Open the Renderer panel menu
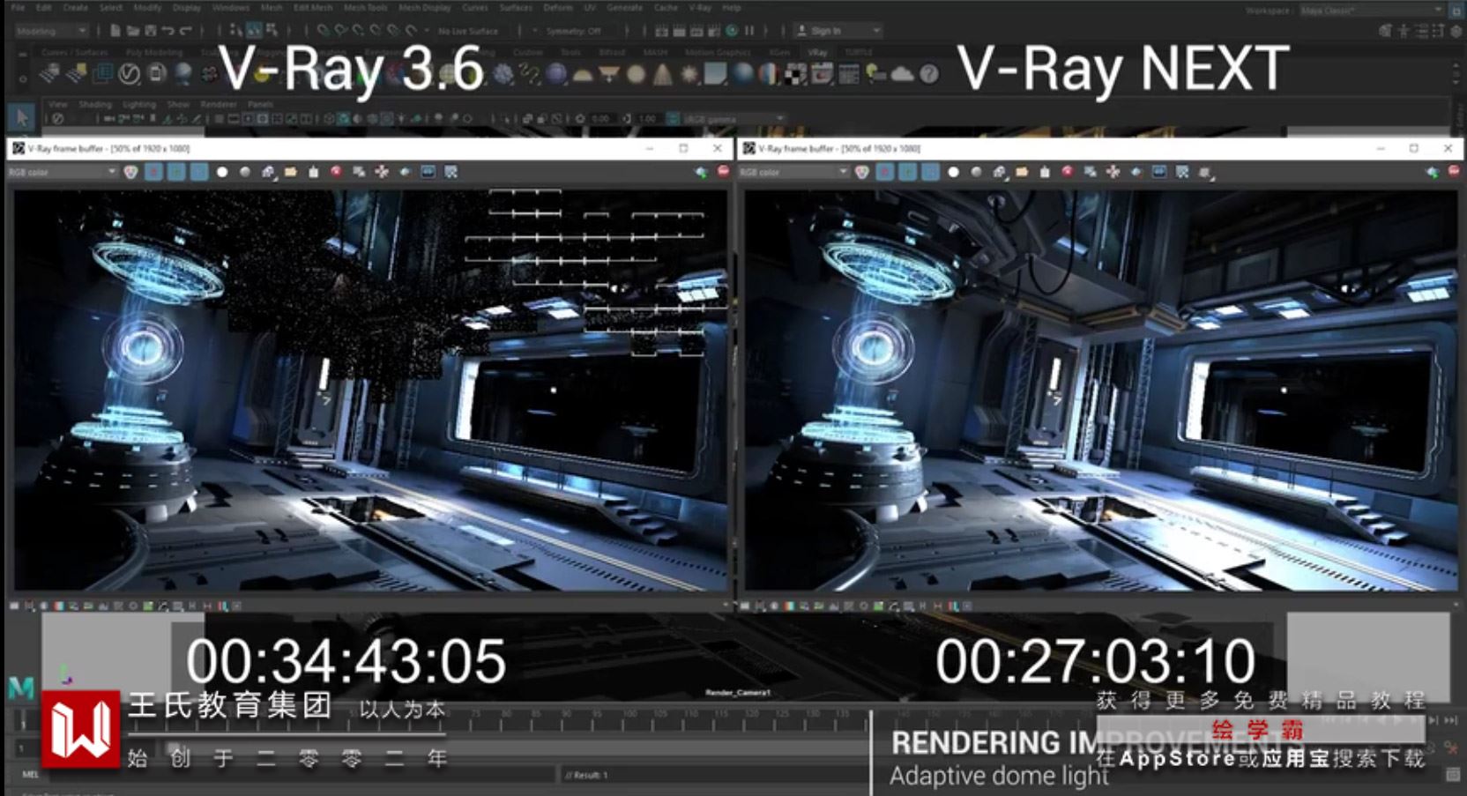This screenshot has width=1467, height=796. pyautogui.click(x=218, y=104)
